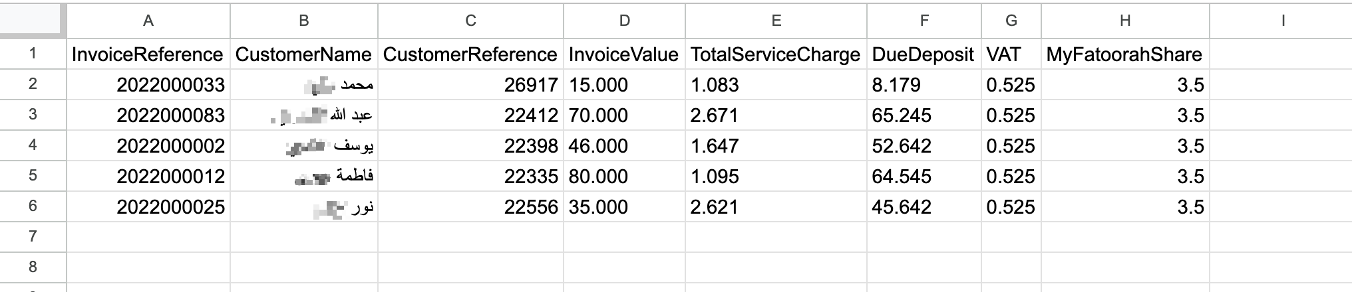Screen dimensions: 1352x292
Task: Click MyFatoorahShare 3.5 in row 5
Action: click(x=1125, y=176)
